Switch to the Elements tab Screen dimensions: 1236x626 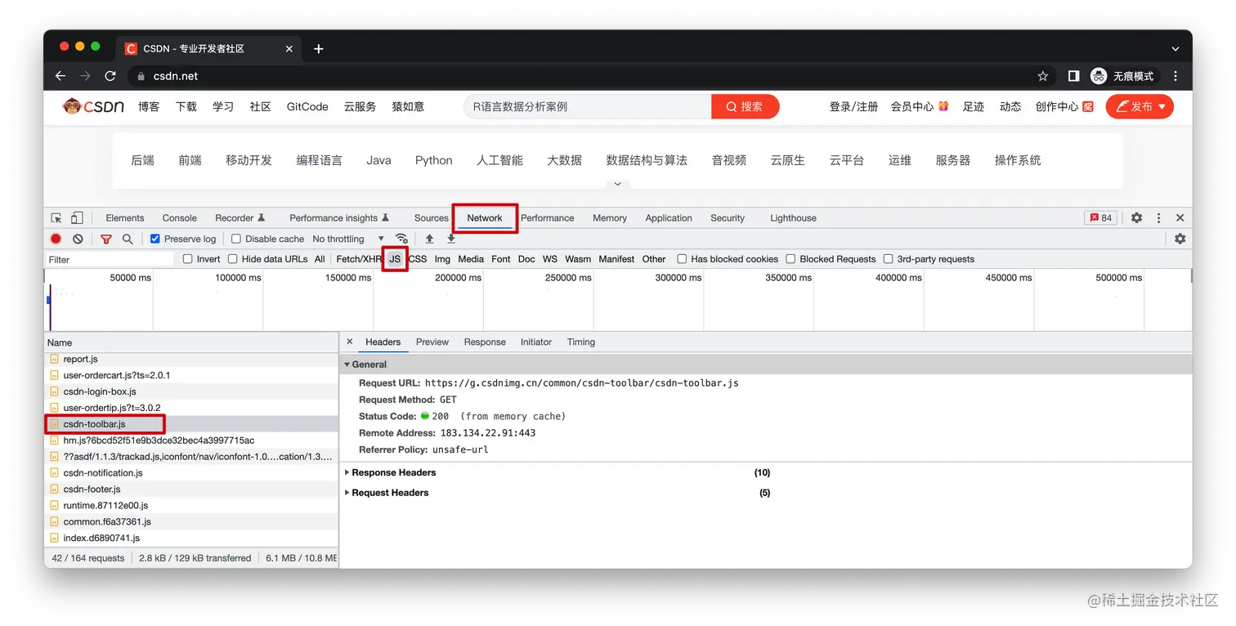125,218
